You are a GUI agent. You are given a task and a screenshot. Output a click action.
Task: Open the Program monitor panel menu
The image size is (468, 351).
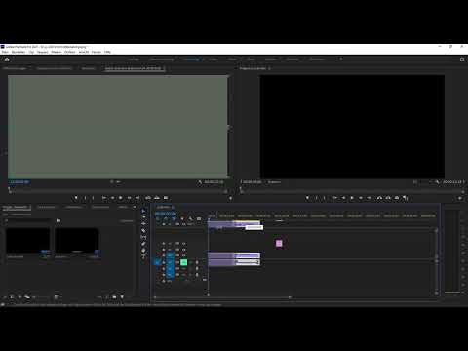coord(269,68)
